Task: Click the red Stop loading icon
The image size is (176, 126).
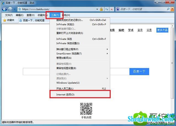Action: pos(112,9)
